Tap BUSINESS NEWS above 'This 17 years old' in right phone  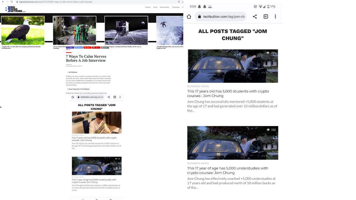[198, 86]
